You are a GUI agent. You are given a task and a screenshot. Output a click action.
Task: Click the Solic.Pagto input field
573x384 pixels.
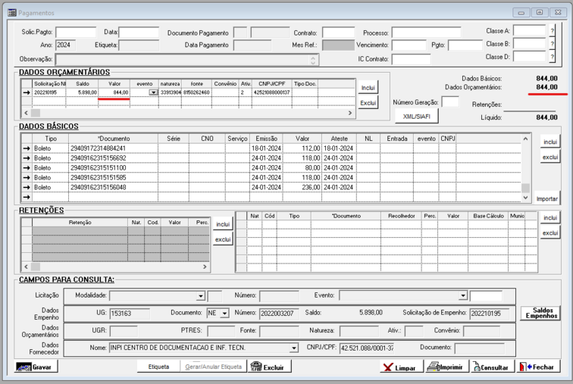click(76, 33)
